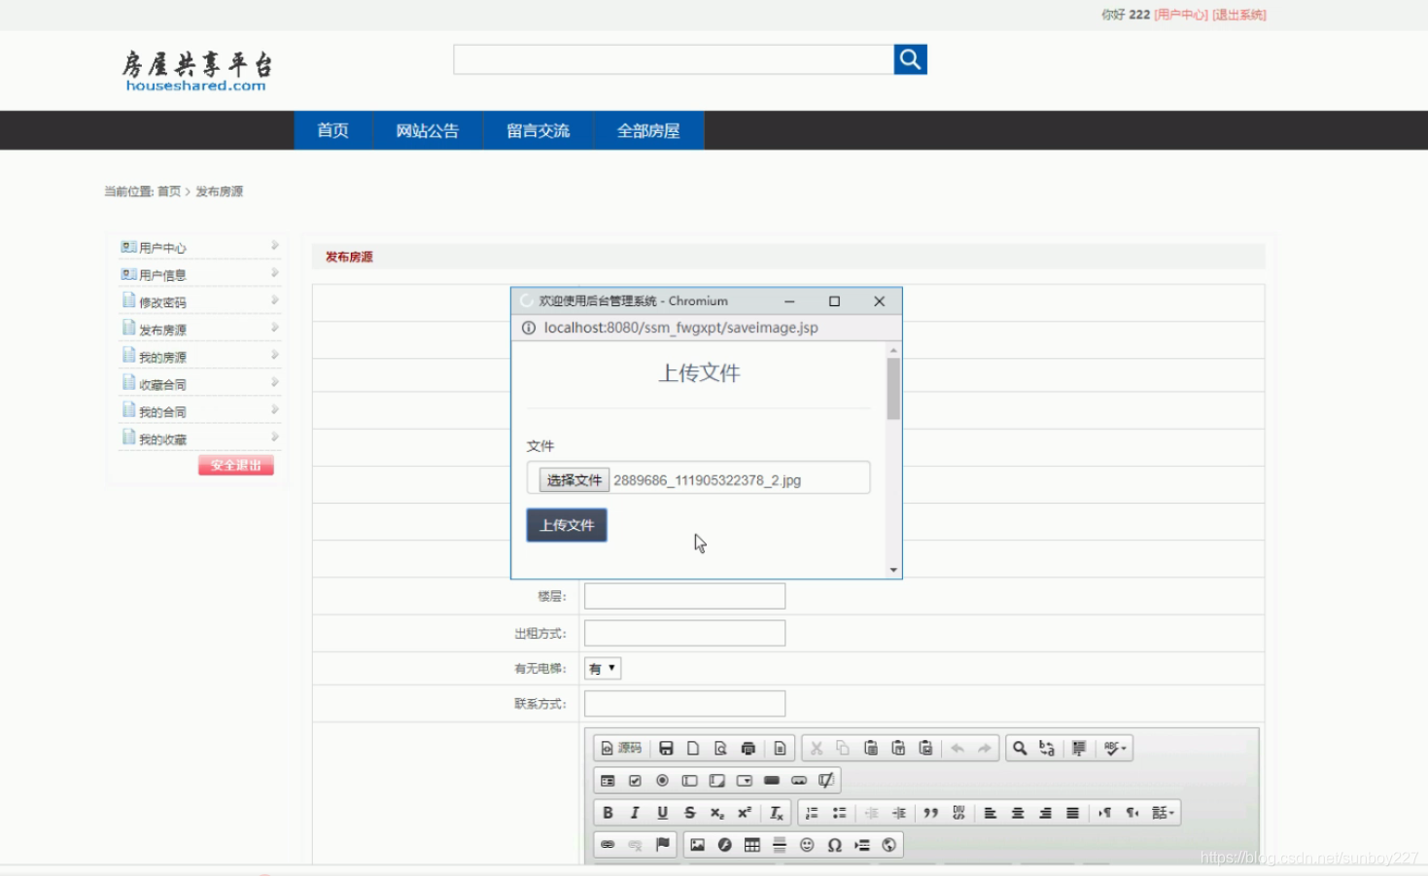Open the language (話) dropdown in editor
The width and height of the screenshot is (1428, 876).
point(1163,813)
